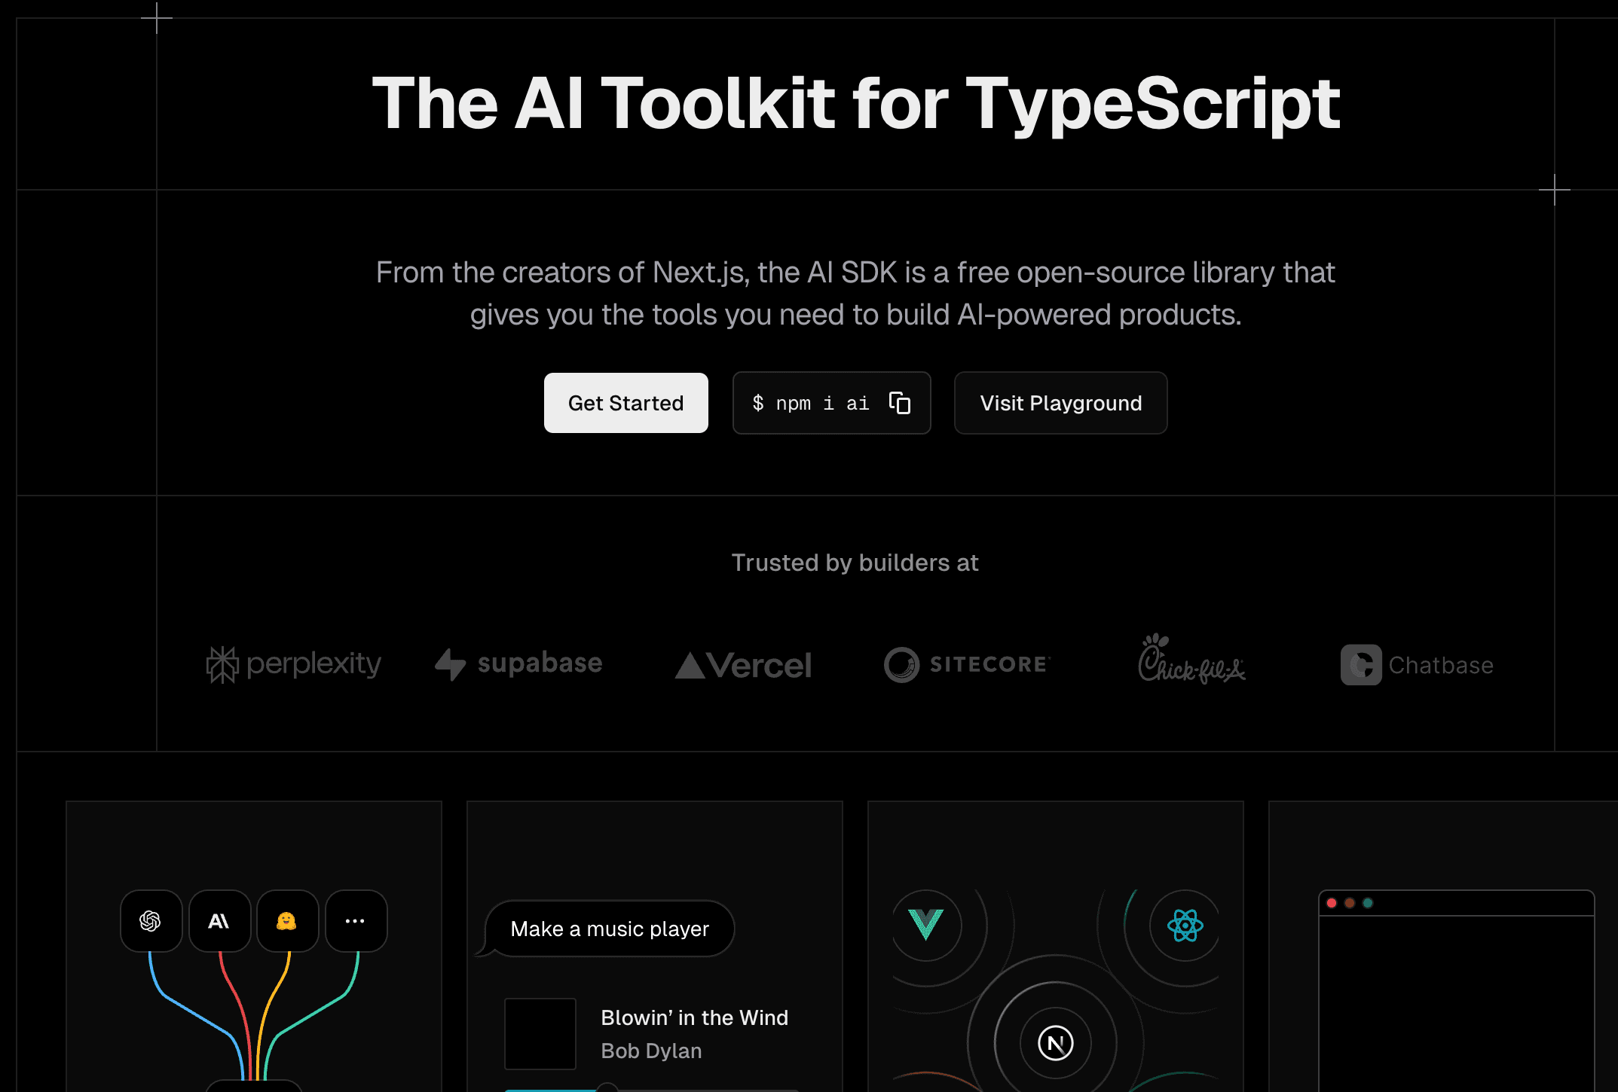Click the Blowin' in the Wind title
Screen dimensions: 1618x1092
pos(694,1017)
